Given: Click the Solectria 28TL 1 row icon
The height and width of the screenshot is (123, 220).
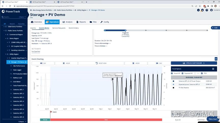Looking at the screenshot, I should [x=11, y=90].
